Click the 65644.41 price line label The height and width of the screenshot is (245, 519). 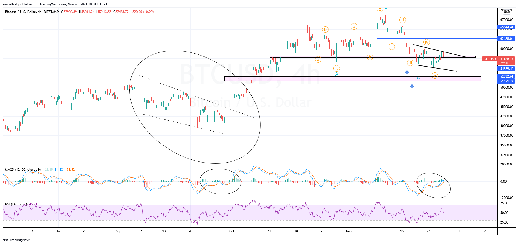pos(507,27)
